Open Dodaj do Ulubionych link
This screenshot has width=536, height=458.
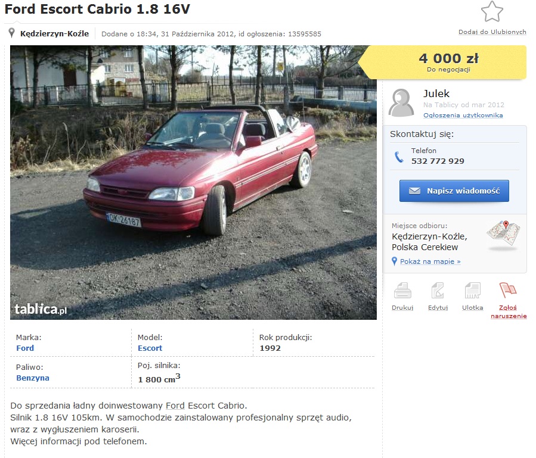(x=492, y=32)
